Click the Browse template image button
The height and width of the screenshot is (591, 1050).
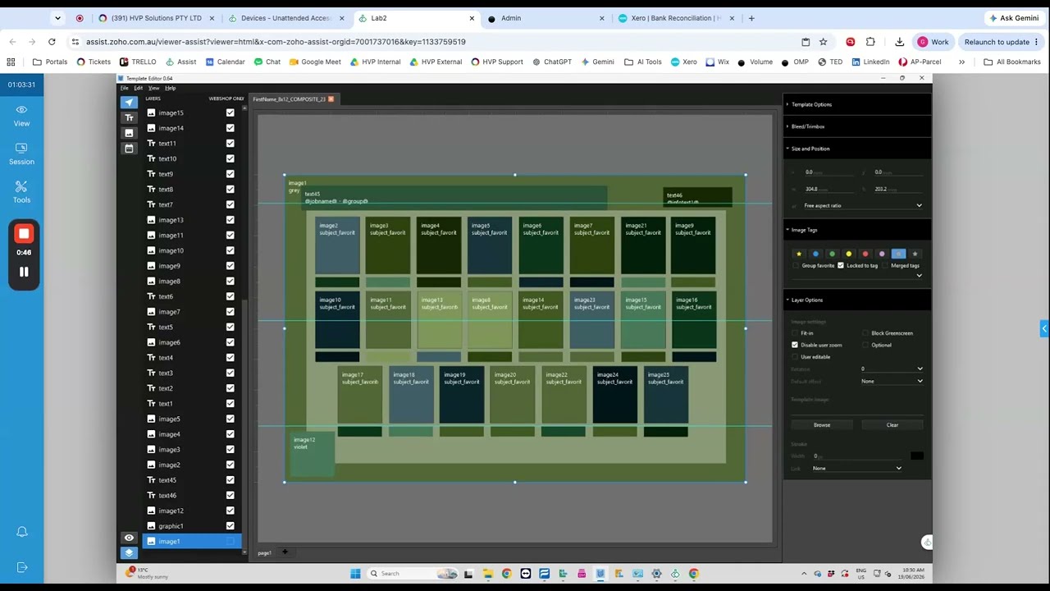tap(822, 425)
